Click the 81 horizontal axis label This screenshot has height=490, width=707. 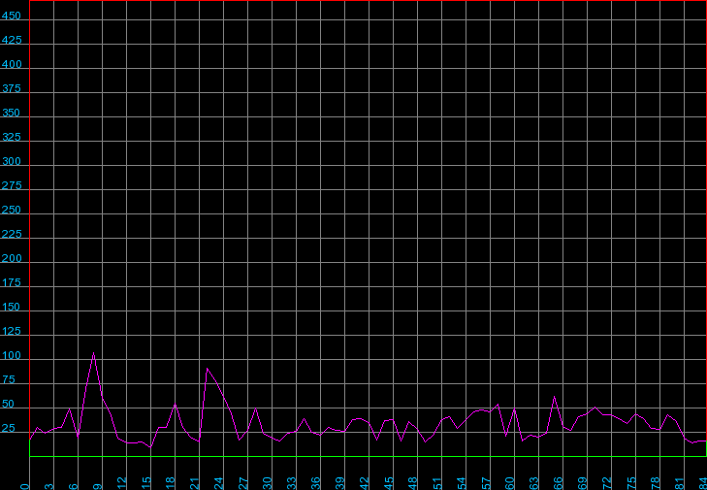pos(680,483)
